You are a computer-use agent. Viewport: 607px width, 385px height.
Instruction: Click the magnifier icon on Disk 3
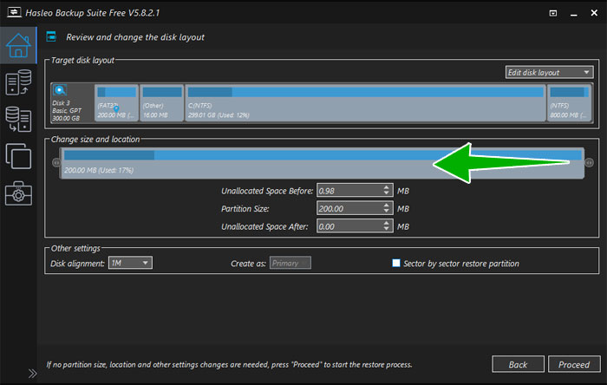[x=60, y=90]
